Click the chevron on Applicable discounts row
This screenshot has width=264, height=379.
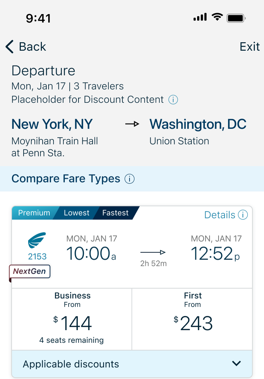coord(237,363)
